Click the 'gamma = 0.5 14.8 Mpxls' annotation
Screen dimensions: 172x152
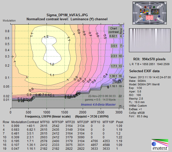[100, 100]
